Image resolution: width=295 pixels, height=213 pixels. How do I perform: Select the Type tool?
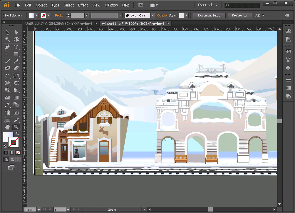point(16,47)
